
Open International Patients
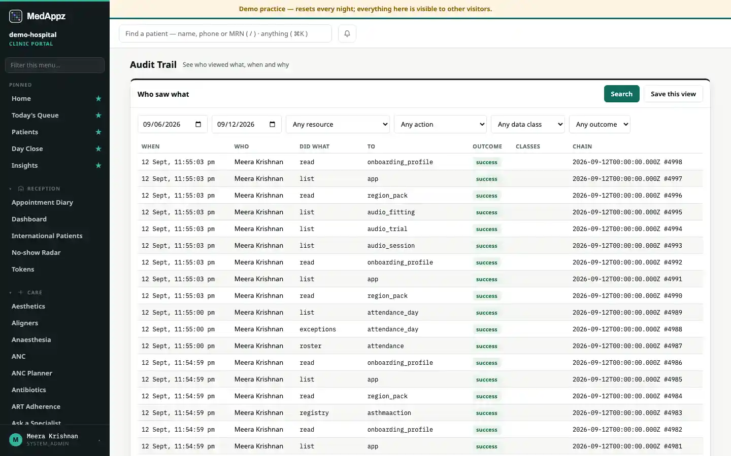point(47,236)
